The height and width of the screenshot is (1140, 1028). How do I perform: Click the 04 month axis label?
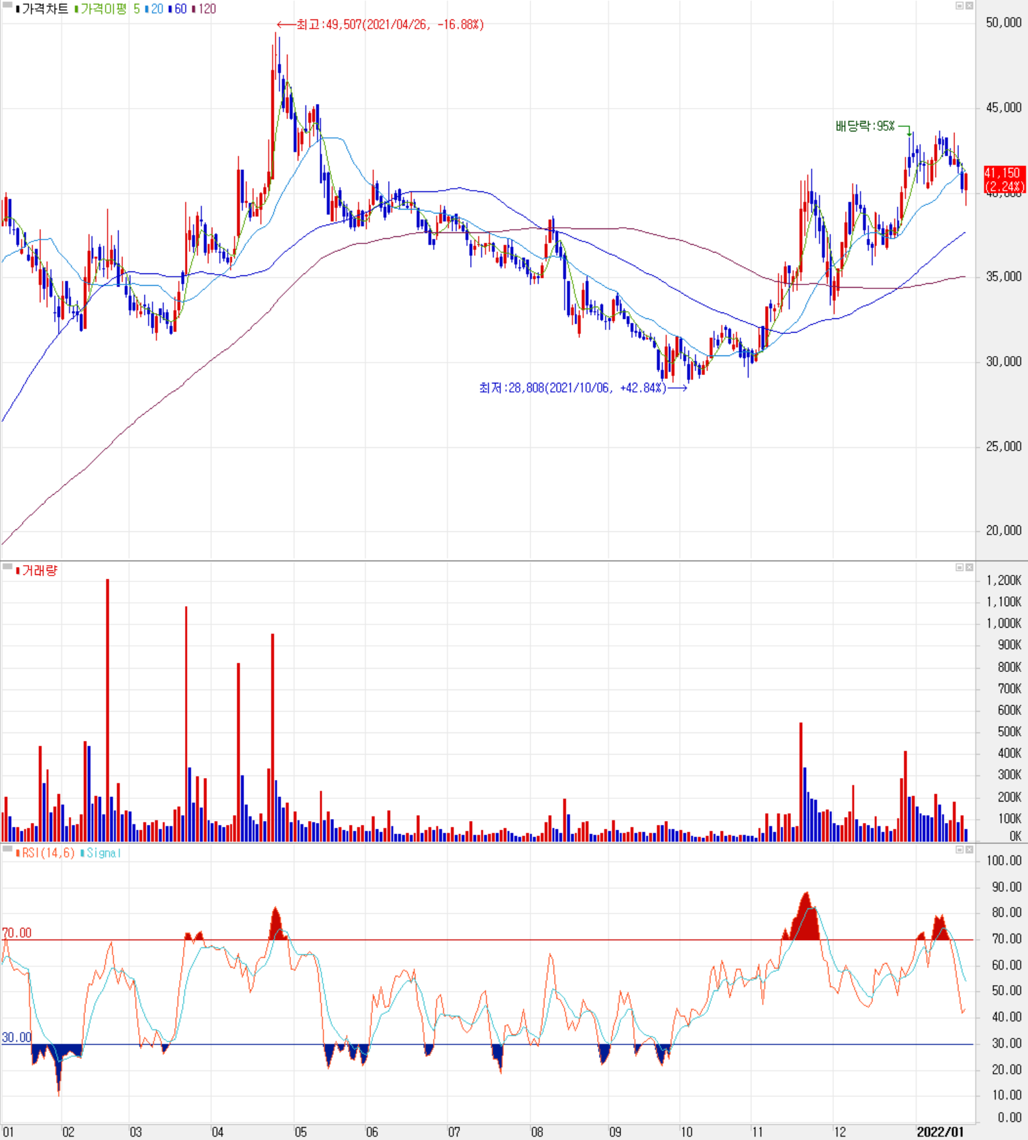coord(217,1132)
